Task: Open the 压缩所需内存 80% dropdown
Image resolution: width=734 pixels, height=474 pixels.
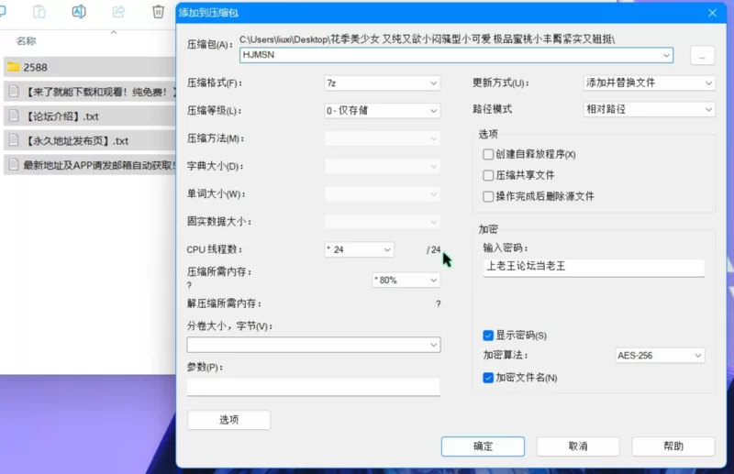Action: [406, 280]
